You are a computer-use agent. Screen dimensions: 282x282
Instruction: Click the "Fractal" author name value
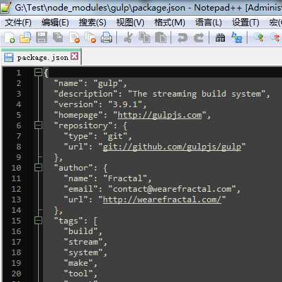[125, 178]
